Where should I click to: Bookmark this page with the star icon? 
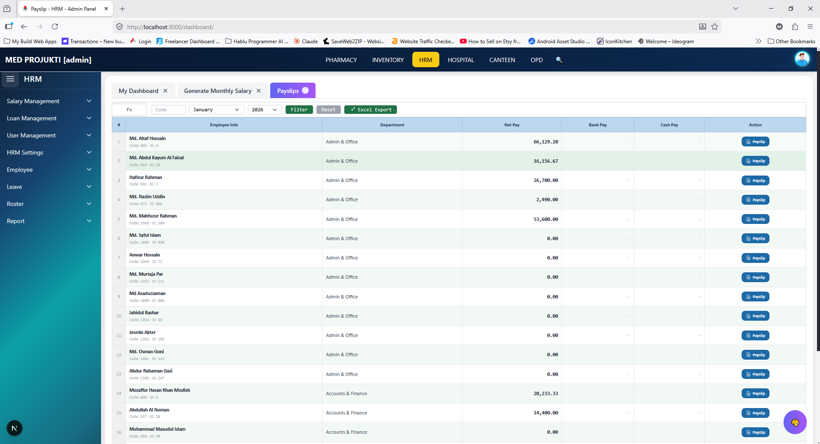(715, 27)
